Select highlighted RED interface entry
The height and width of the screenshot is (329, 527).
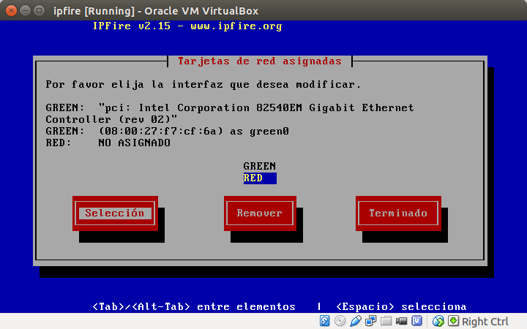[x=260, y=178]
